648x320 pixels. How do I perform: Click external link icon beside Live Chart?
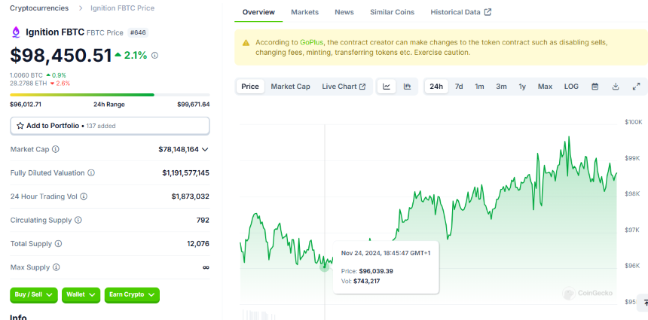362,87
